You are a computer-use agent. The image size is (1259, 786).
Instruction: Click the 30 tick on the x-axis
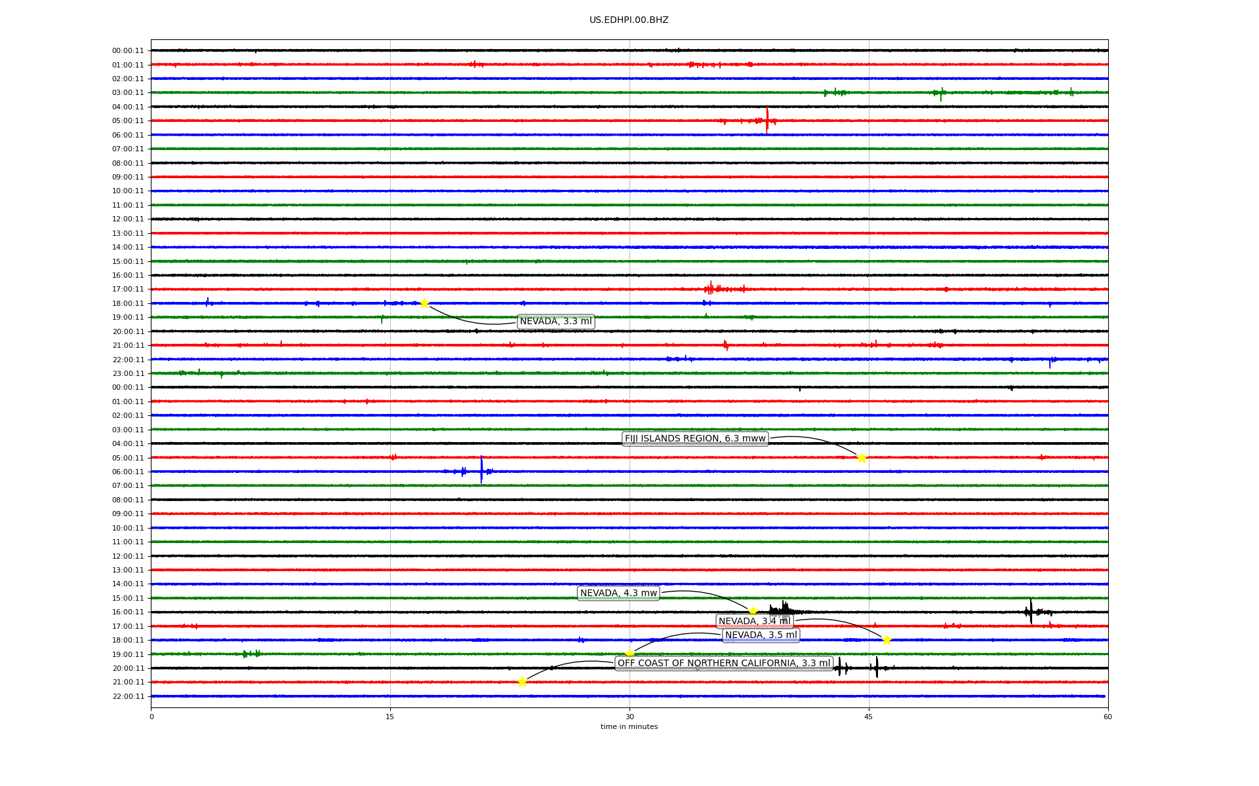[629, 717]
